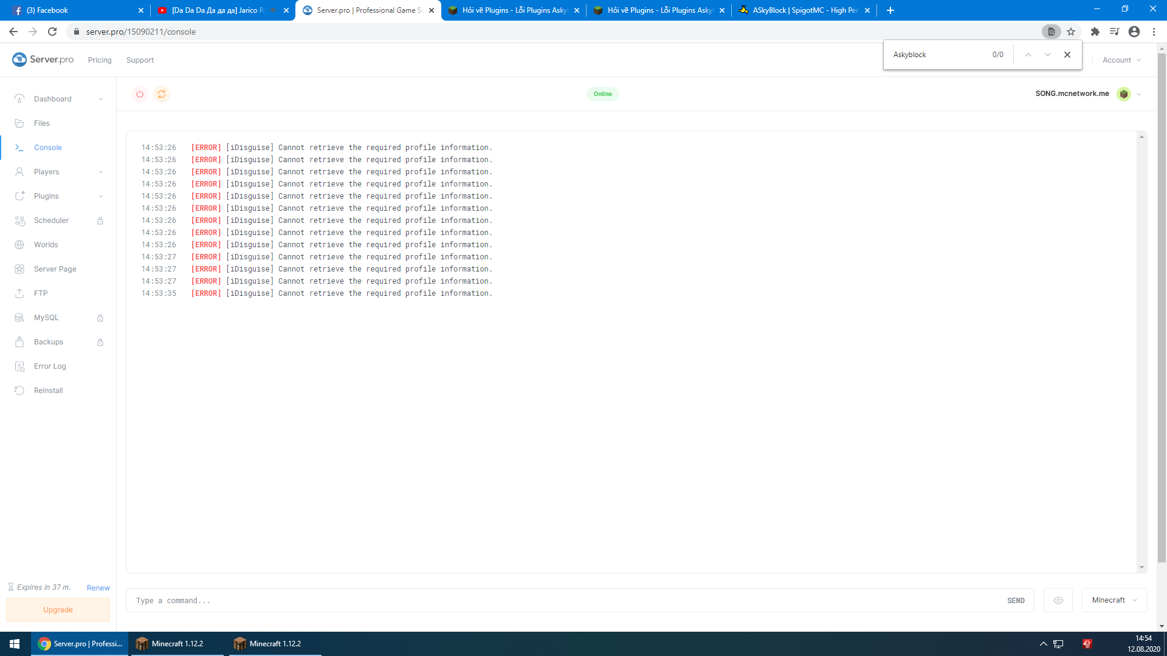Open Windows Start menu
Viewport: 1167px width, 656px height.
15,644
